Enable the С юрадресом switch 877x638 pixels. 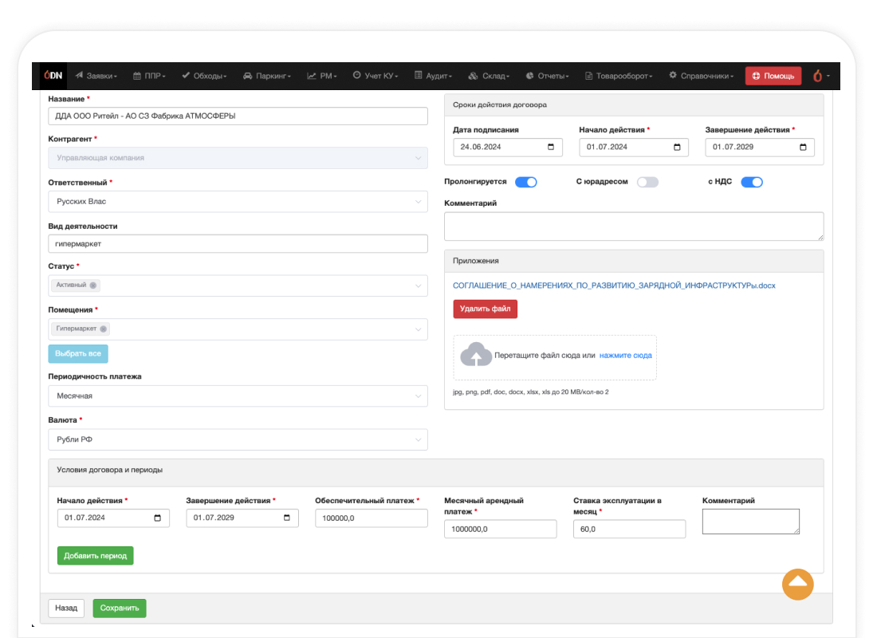point(647,182)
